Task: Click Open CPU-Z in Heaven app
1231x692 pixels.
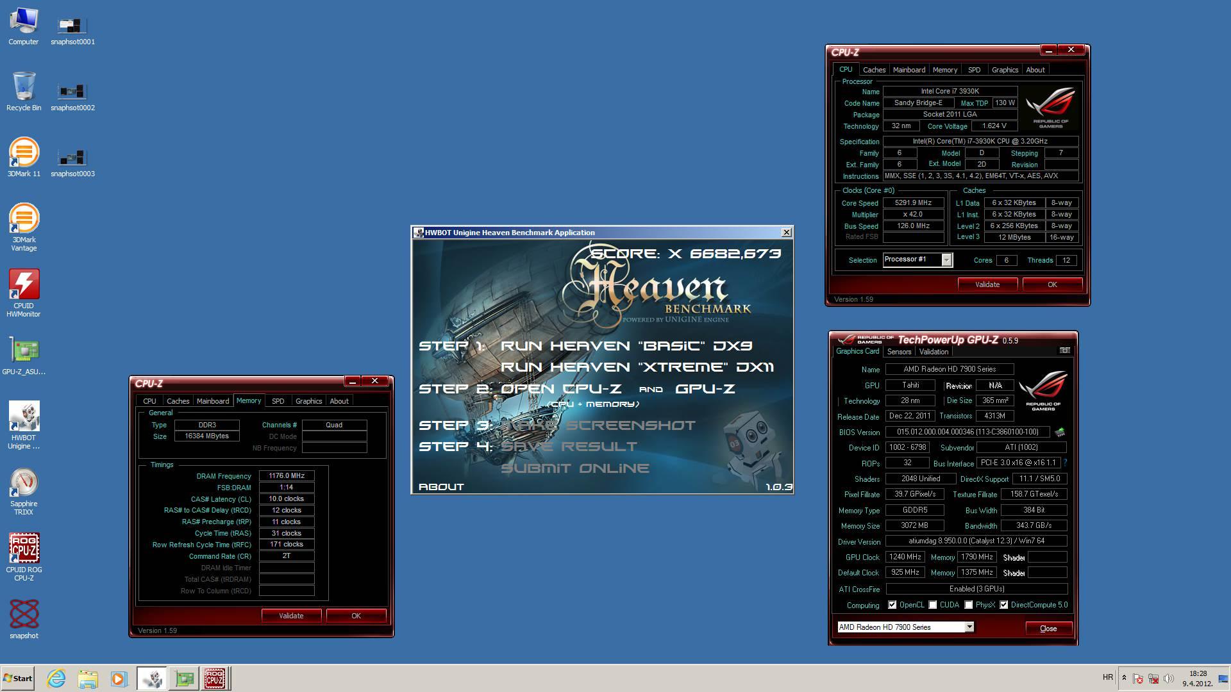Action: point(561,389)
